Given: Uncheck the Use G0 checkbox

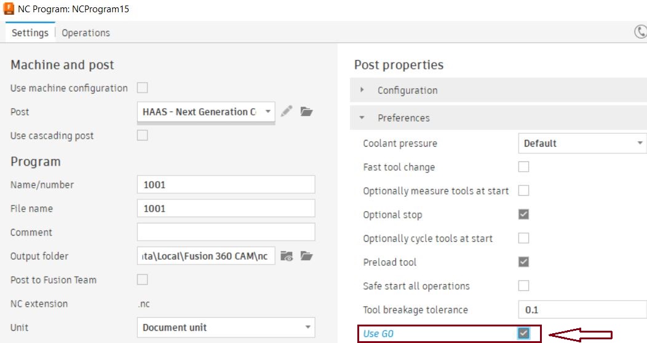Looking at the screenshot, I should (523, 333).
